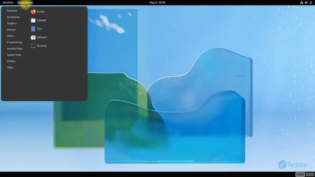The height and width of the screenshot is (177, 315).
Task: Close the Applications menu via its button
Action: pyautogui.click(x=25, y=2)
